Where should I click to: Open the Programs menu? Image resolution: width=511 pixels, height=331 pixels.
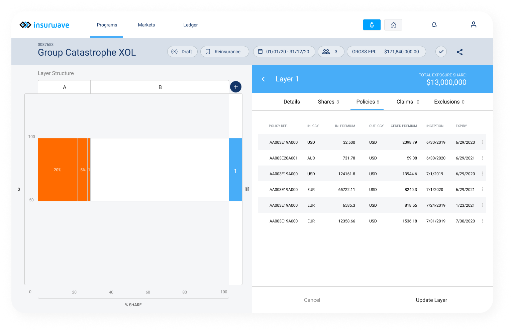click(x=107, y=25)
